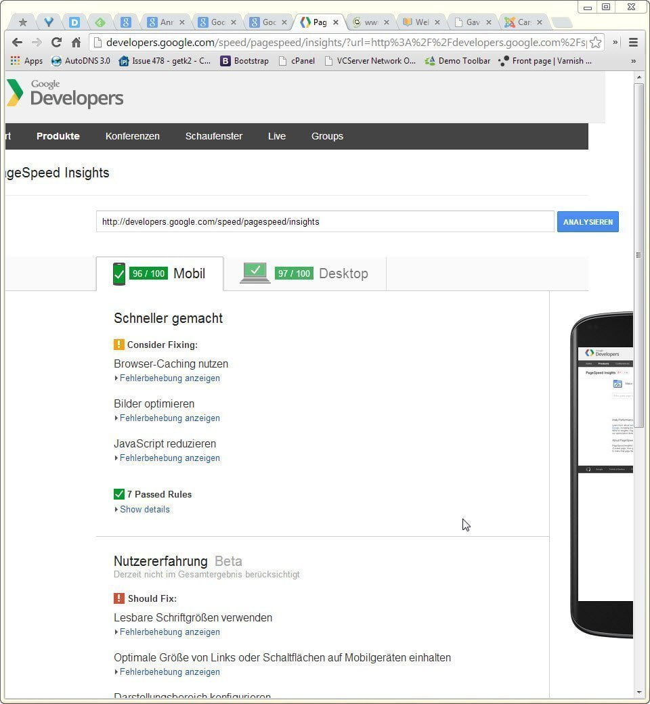Click the 'Schneller gemacht' heading
Screen dimensions: 650x704
pyautogui.click(x=169, y=318)
